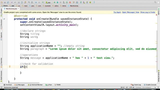Click the Undo arrow icon
160x90 pixels.
point(12,2)
